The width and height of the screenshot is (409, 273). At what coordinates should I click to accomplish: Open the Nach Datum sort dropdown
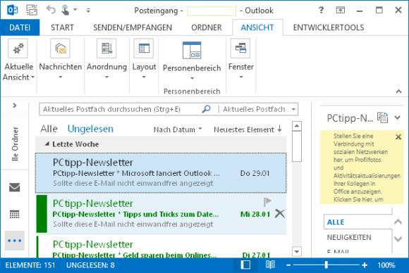pyautogui.click(x=178, y=129)
